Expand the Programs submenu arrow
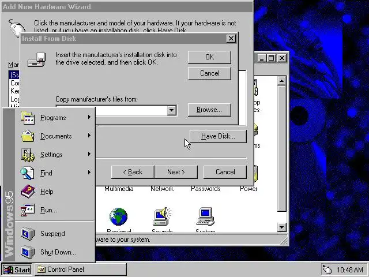This screenshot has width=369, height=277. click(89, 117)
